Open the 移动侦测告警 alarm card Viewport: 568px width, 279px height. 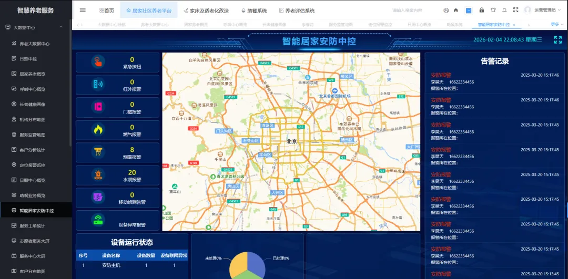point(118,198)
